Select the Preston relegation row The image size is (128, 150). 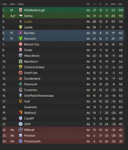pyautogui.click(x=63, y=135)
